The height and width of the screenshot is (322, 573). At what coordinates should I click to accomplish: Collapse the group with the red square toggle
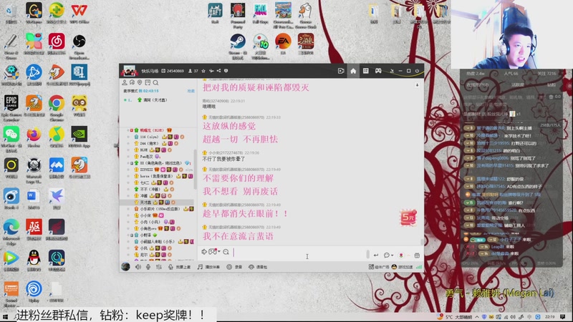[132, 130]
